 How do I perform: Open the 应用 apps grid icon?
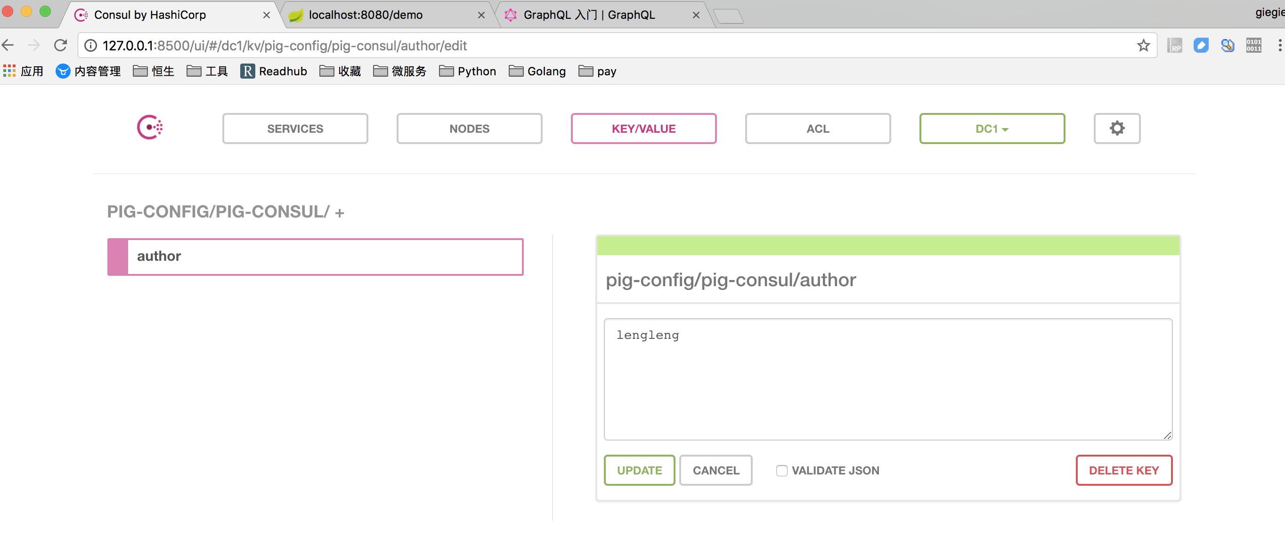pyautogui.click(x=9, y=71)
